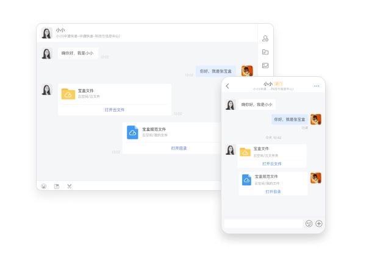Tap the plus icon in mobile input bar
The height and width of the screenshot is (256, 366).
[318, 224]
